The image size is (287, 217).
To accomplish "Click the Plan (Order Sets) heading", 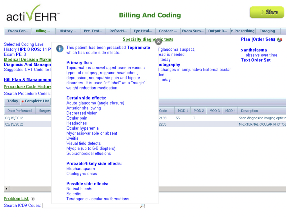I will (x=258, y=39).
